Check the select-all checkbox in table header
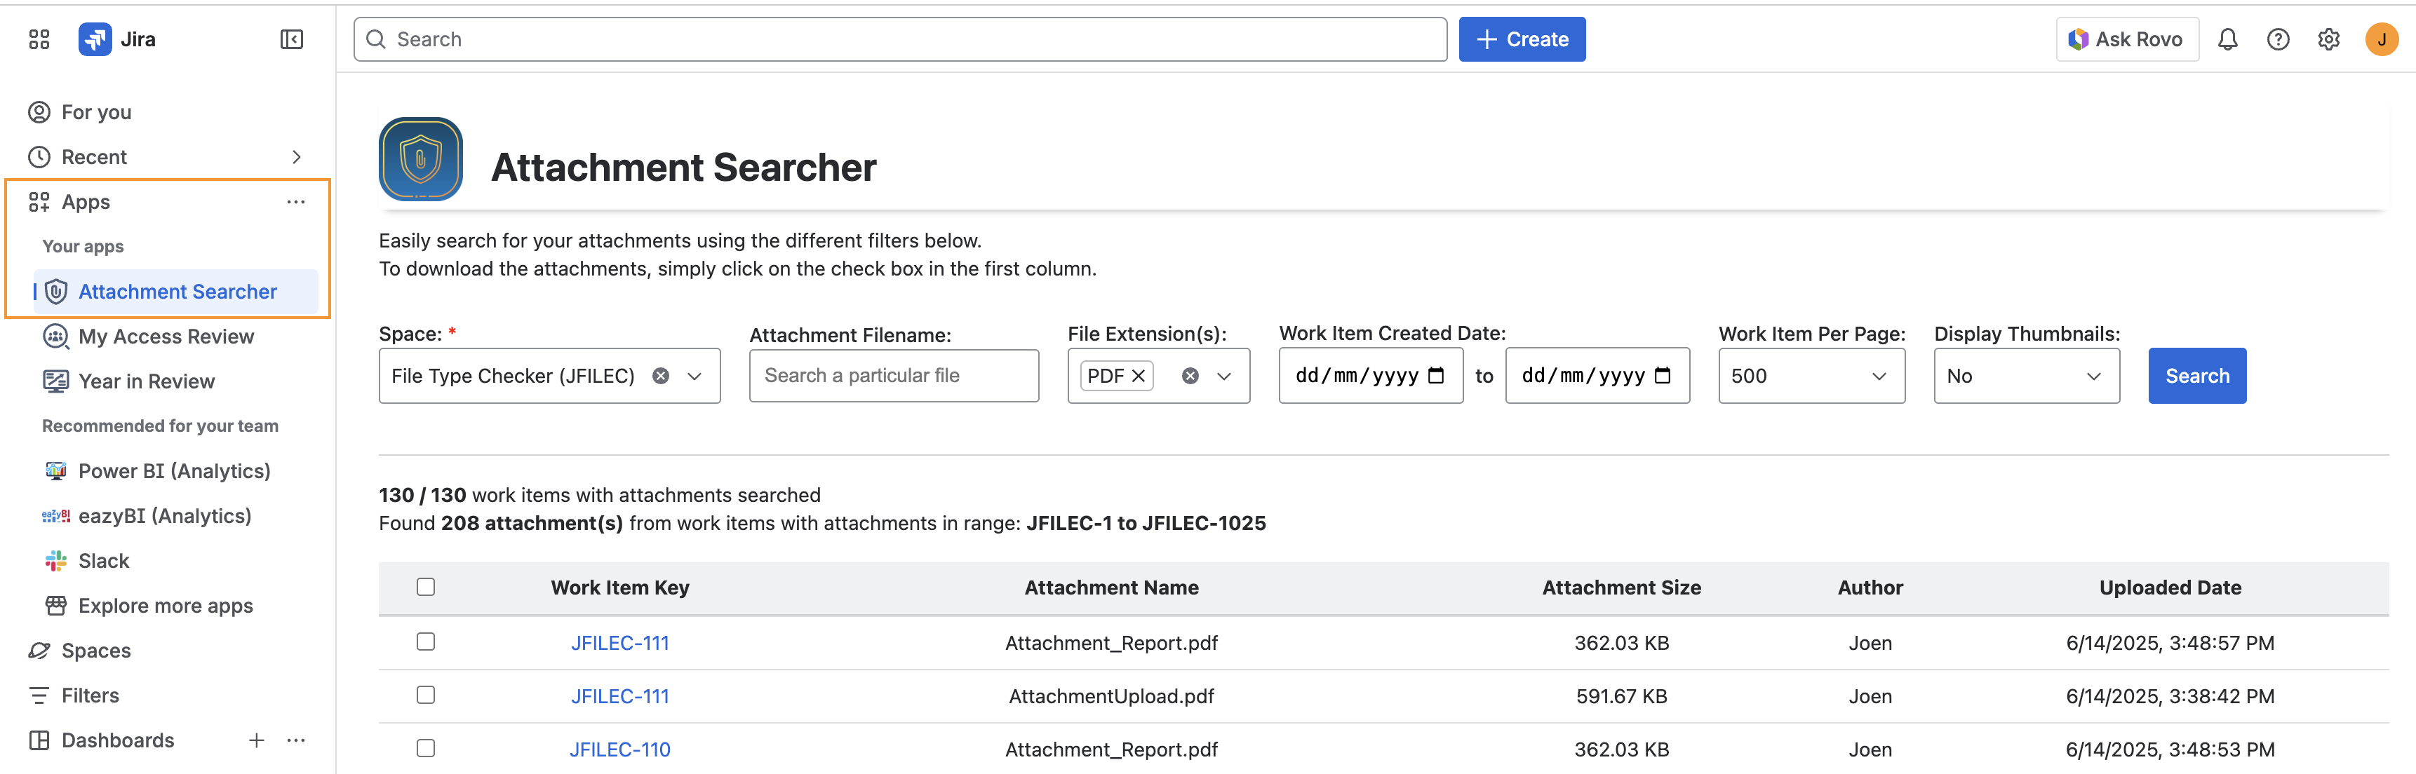 [x=426, y=587]
